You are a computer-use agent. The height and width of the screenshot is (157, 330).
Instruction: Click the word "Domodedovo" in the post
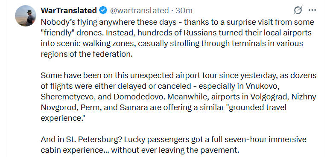[x=139, y=96]
